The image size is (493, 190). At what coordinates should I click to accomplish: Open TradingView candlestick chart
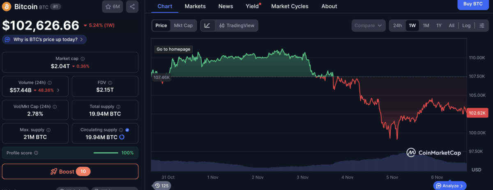pyautogui.click(x=237, y=25)
